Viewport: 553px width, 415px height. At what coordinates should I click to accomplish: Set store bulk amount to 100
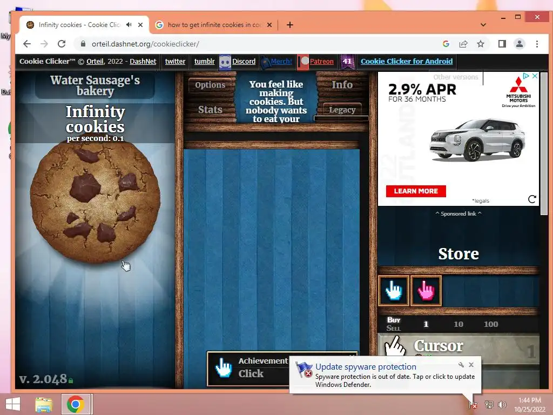coord(490,324)
